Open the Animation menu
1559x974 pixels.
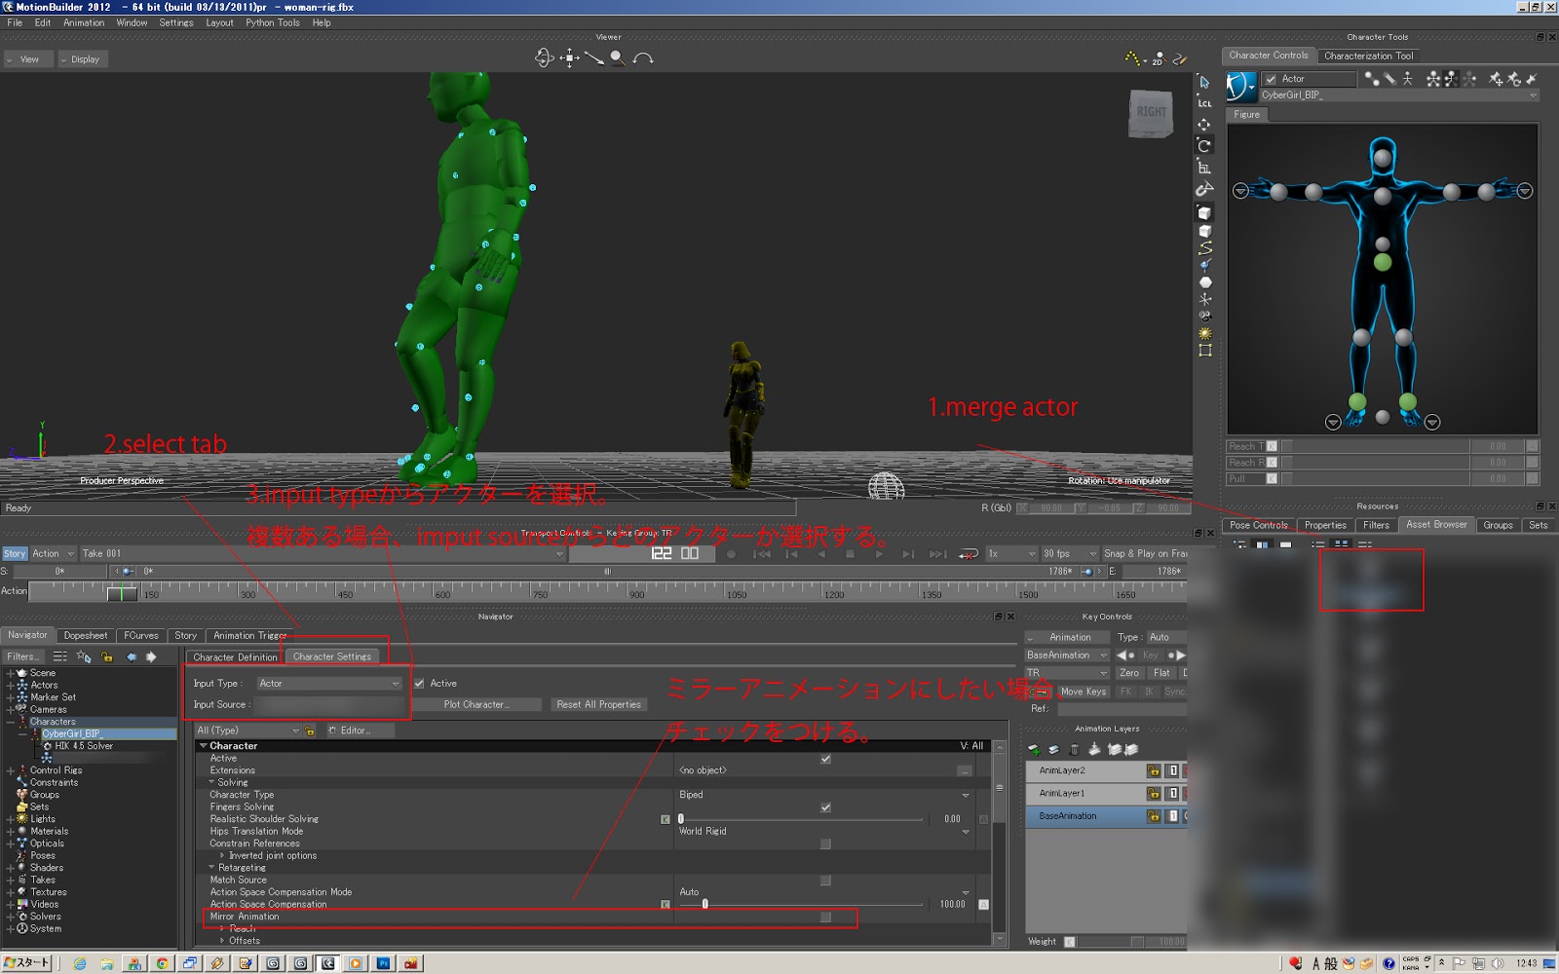point(84,22)
